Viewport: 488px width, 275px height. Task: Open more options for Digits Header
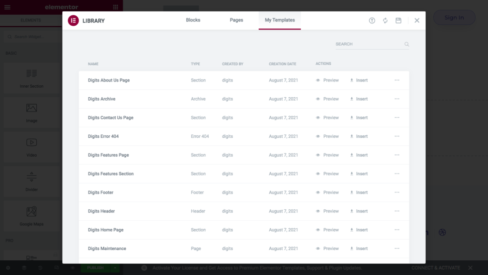[x=397, y=211]
